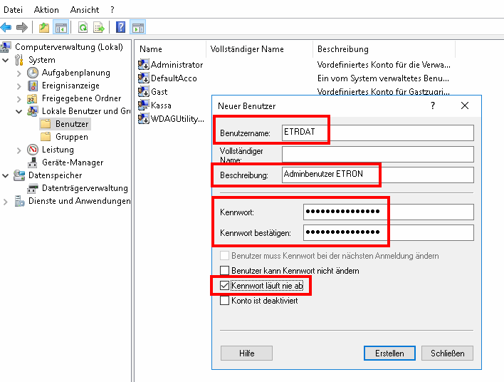The width and height of the screenshot is (504, 382).
Task: Click the Refresh toolbar icon
Action: [83, 28]
